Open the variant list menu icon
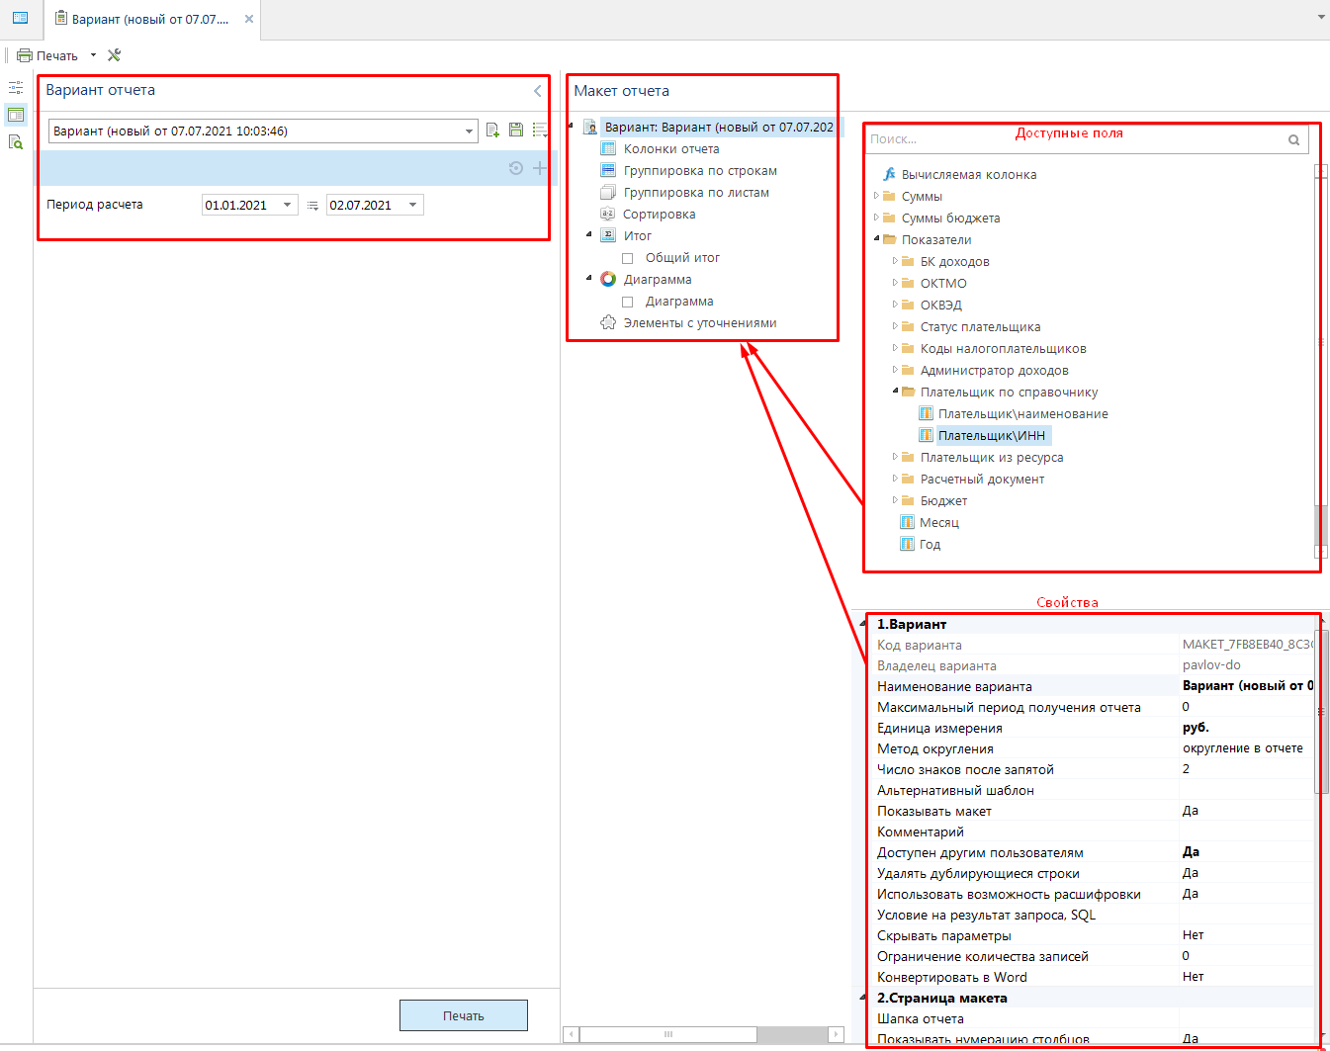 tap(540, 130)
